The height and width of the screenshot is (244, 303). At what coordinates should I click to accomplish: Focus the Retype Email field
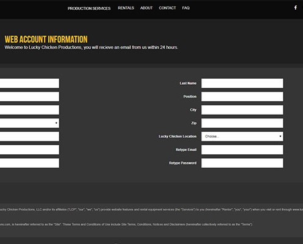(x=242, y=150)
